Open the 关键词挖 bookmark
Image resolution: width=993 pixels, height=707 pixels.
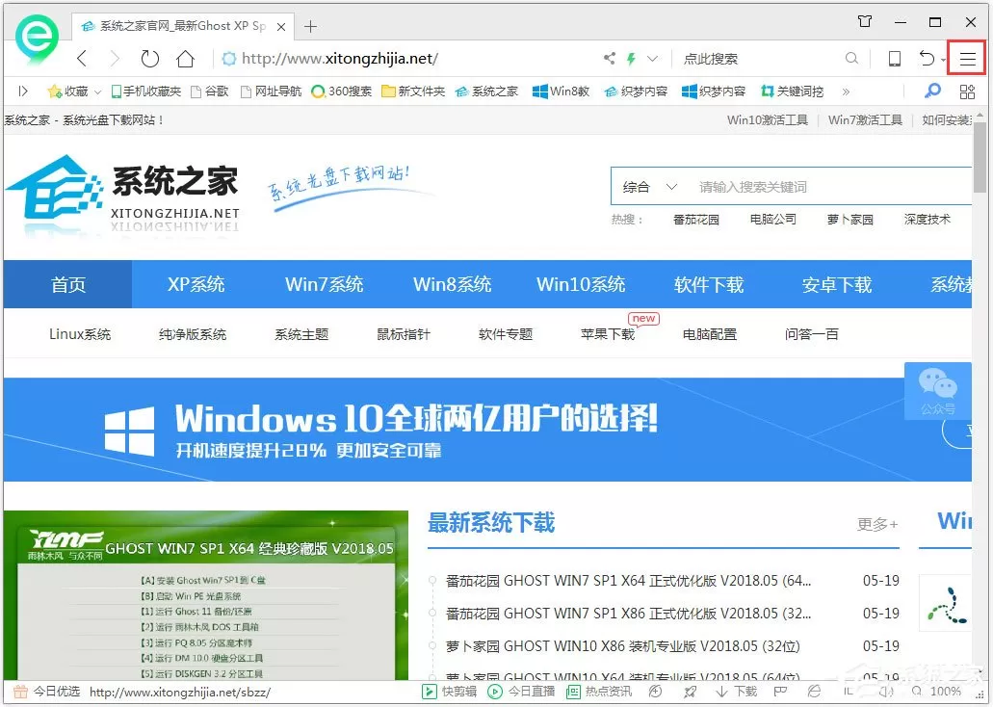(793, 92)
